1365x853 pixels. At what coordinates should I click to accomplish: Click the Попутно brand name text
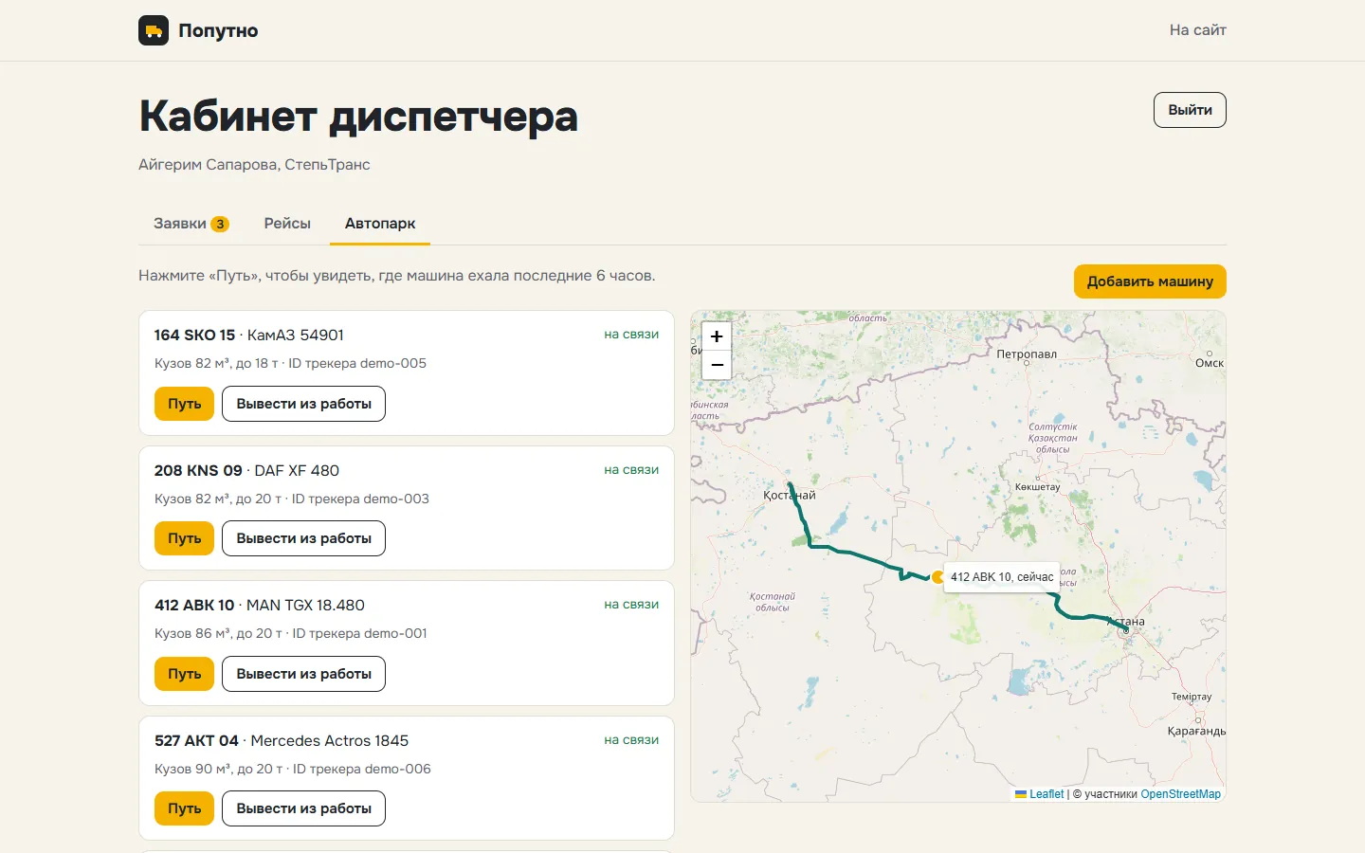218,30
